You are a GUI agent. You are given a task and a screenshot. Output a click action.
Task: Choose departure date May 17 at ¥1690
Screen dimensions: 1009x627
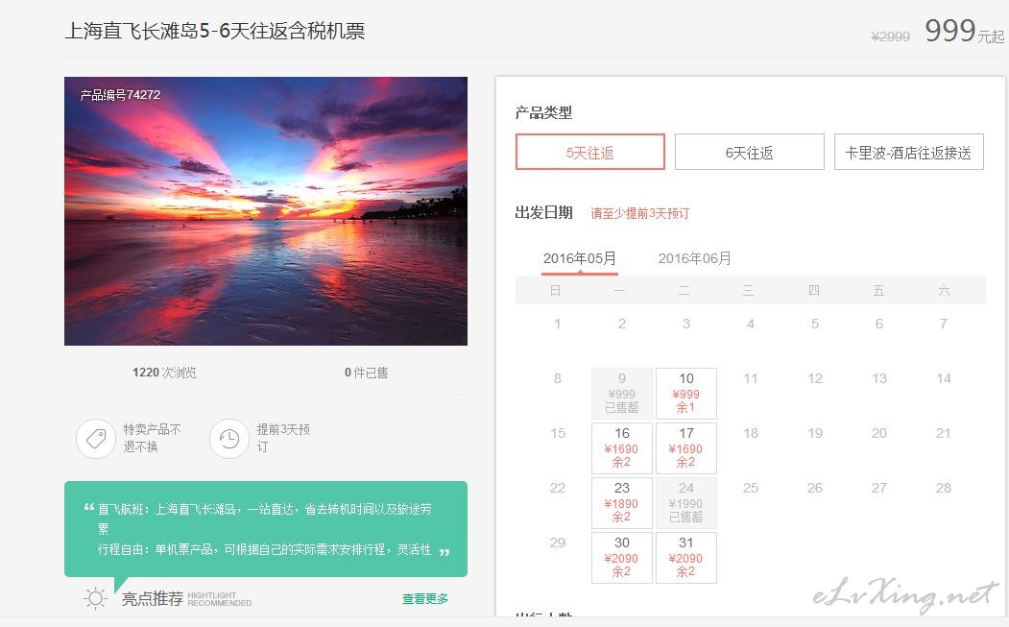[x=686, y=448]
